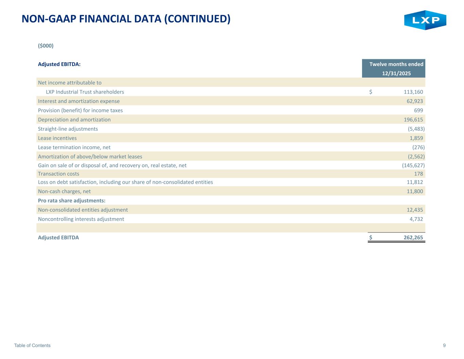This screenshot has width=464, height=359.
Task: Click page number 9 in the footer
Action: [444, 345]
